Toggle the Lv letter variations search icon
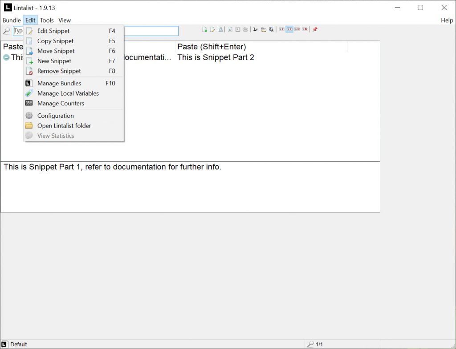 pyautogui.click(x=256, y=29)
